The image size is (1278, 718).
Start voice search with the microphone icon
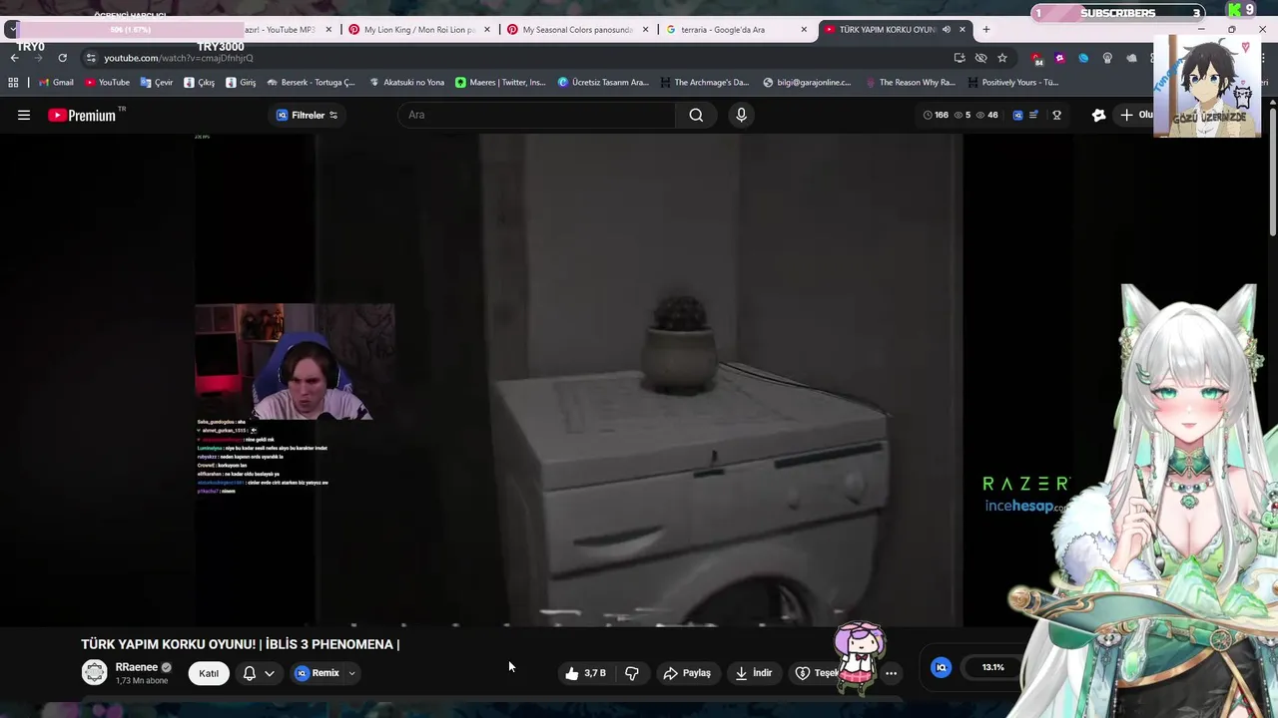(x=741, y=115)
